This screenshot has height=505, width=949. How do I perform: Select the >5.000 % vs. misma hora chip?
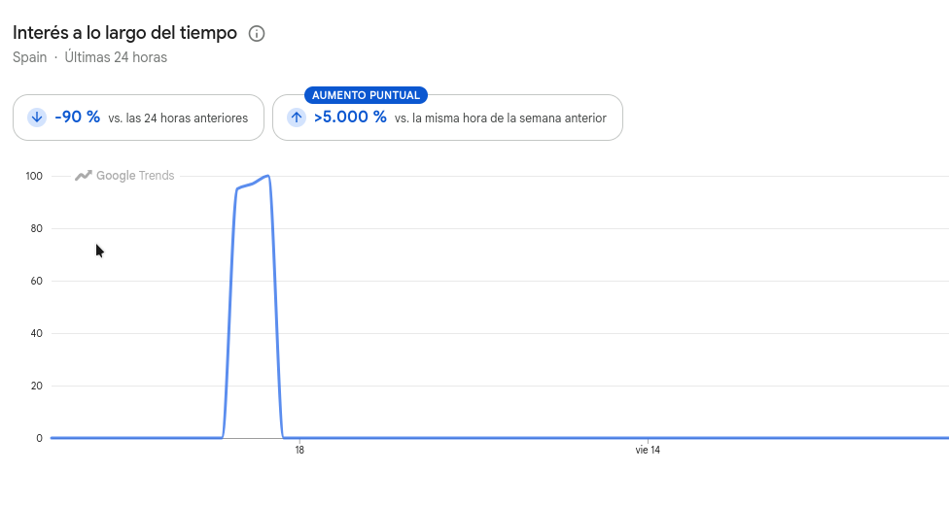(x=448, y=118)
